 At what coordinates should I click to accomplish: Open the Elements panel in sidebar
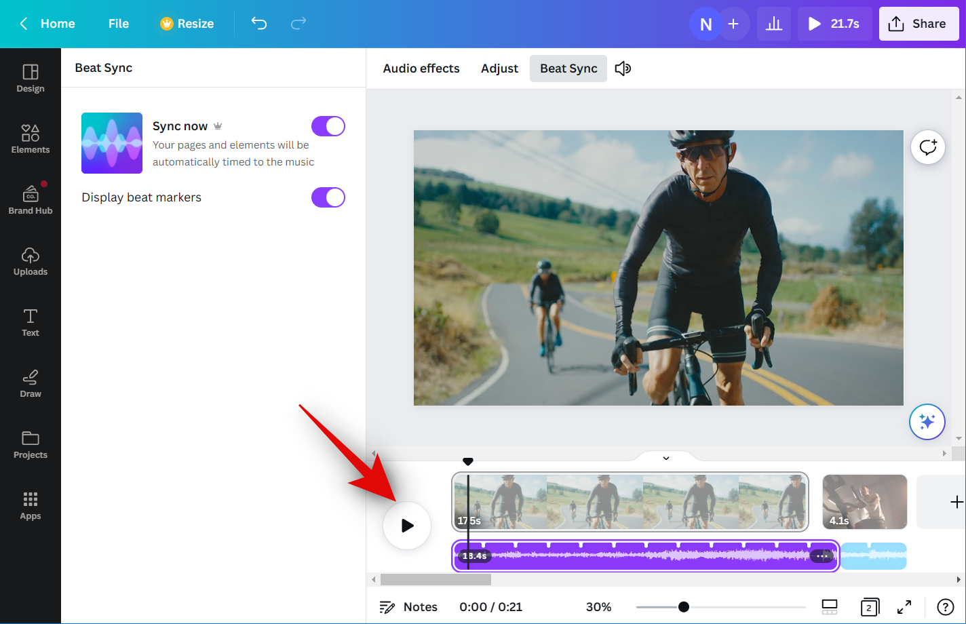[x=31, y=138]
